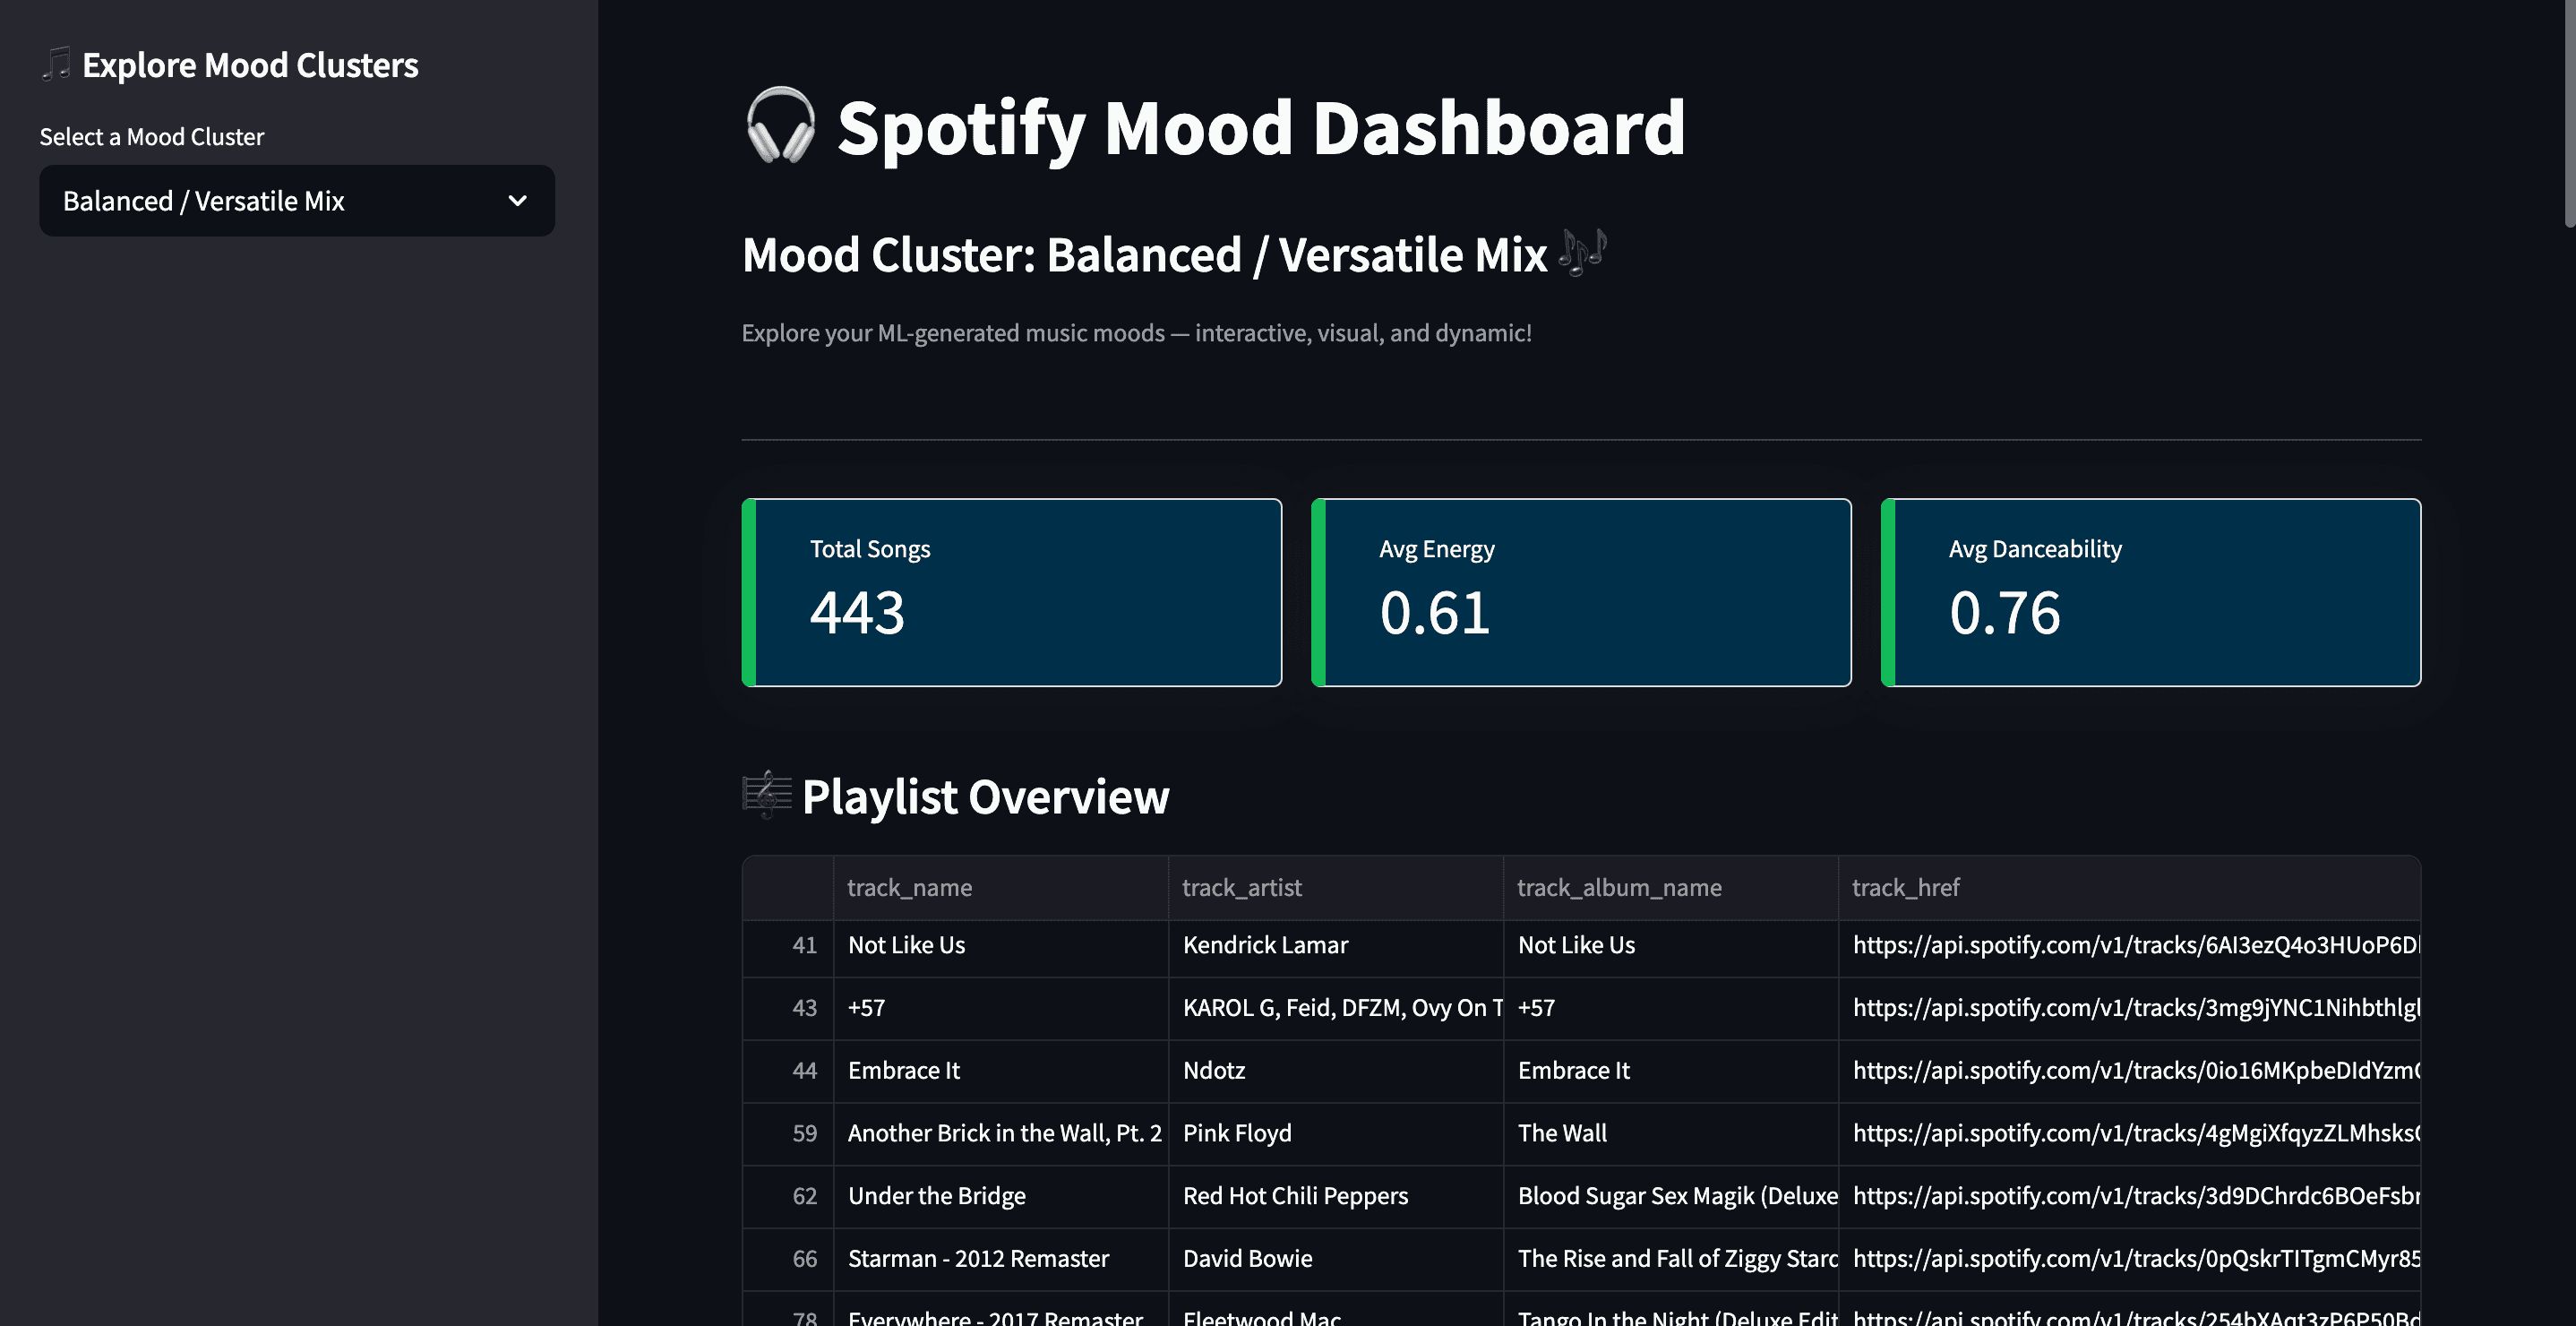Click "Embrace It" in the track_album_name column
Image resolution: width=2576 pixels, height=1326 pixels.
pos(1671,1071)
